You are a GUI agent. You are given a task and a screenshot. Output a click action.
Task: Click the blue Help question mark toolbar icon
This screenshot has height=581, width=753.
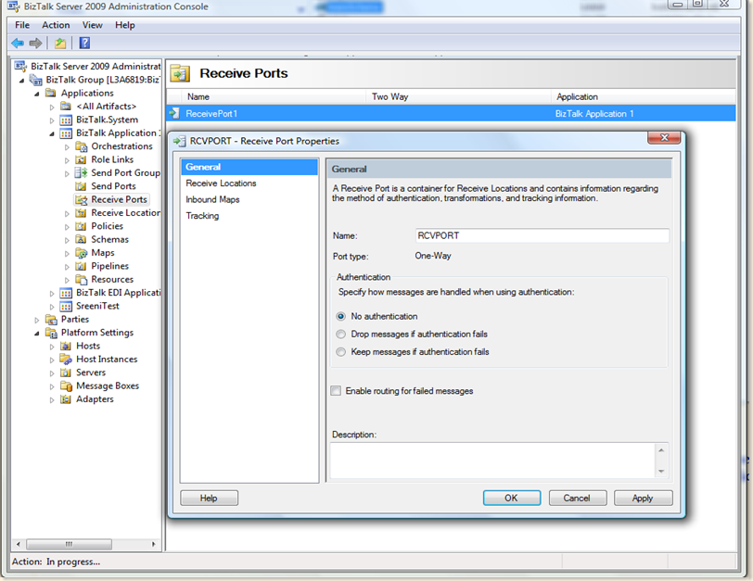coord(84,44)
